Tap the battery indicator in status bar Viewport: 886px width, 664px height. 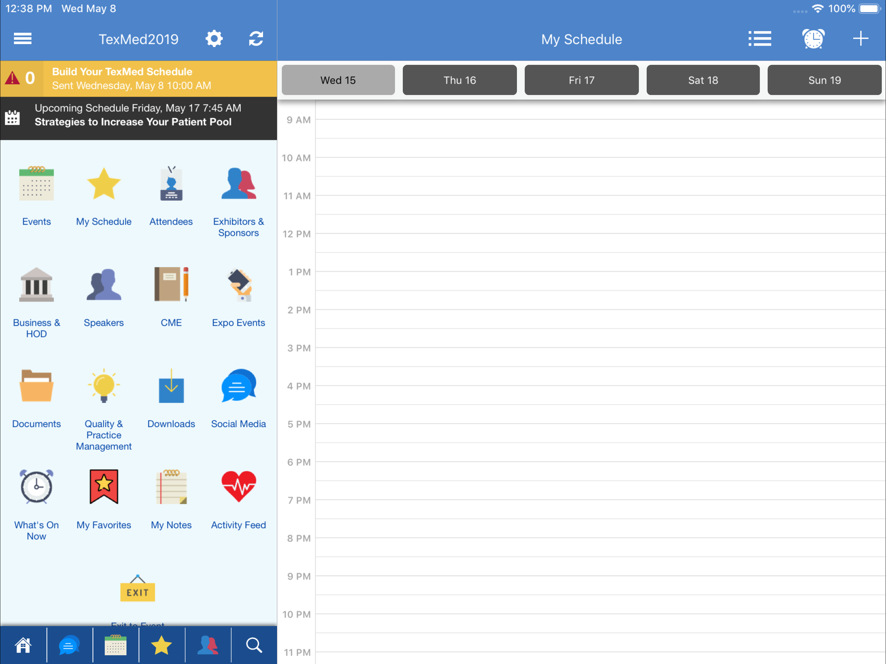pos(869,9)
